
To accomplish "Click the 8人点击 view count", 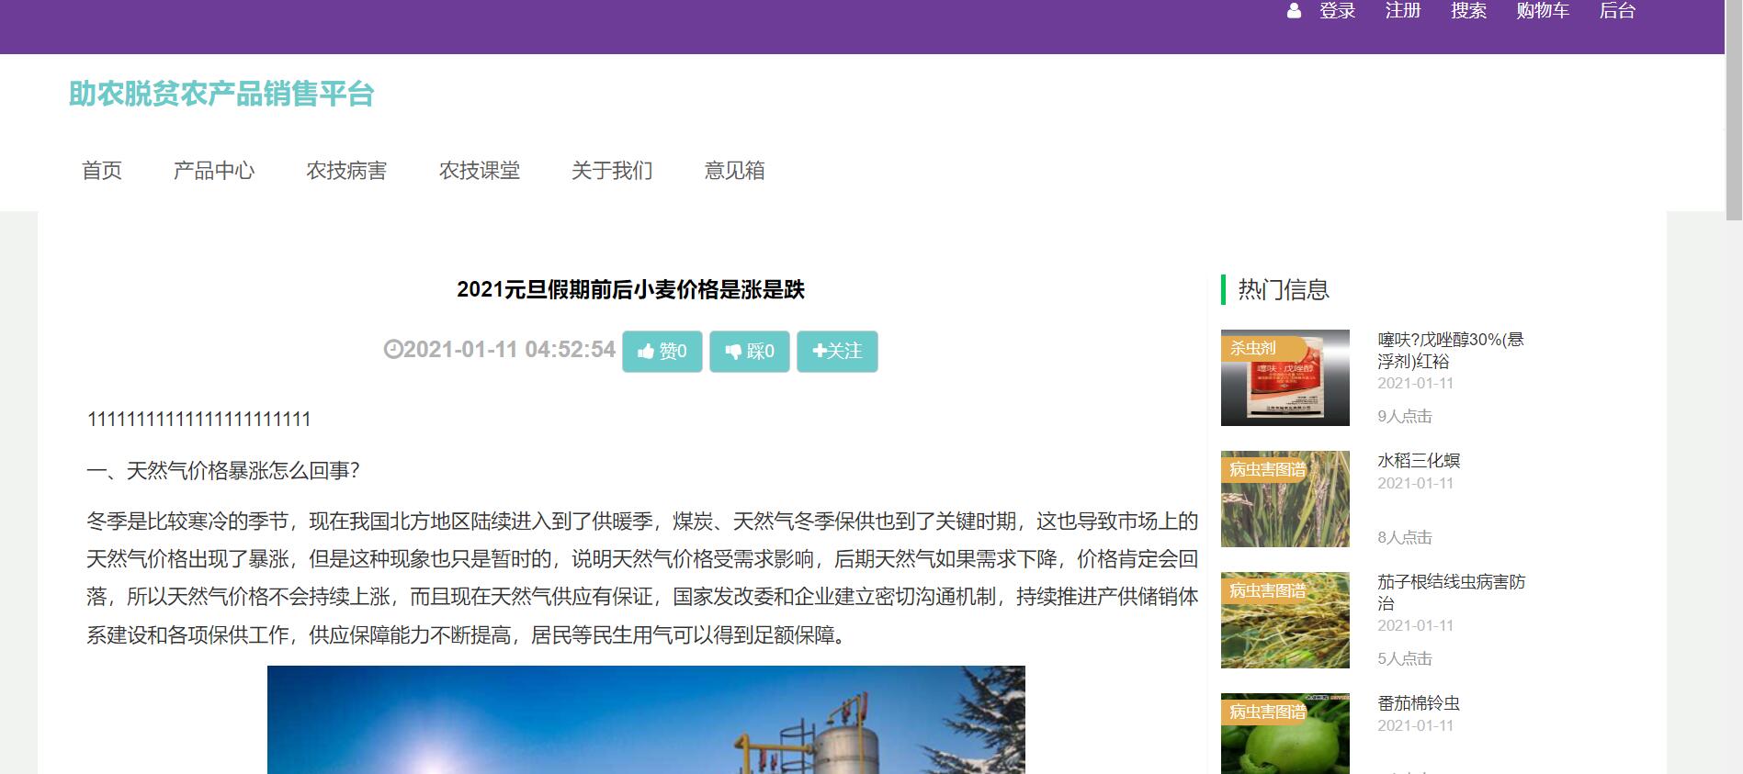I will coord(1404,538).
